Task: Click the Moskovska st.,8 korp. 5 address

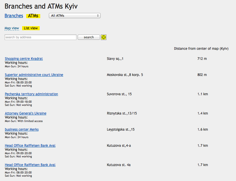Action: click(x=125, y=75)
